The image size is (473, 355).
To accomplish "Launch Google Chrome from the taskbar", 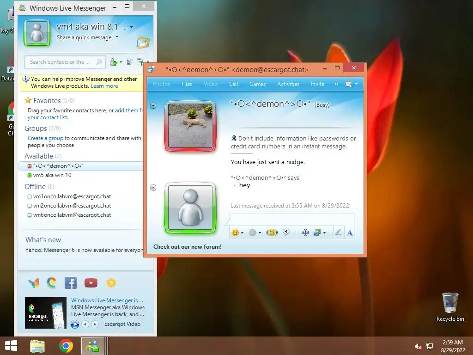I will (66, 346).
